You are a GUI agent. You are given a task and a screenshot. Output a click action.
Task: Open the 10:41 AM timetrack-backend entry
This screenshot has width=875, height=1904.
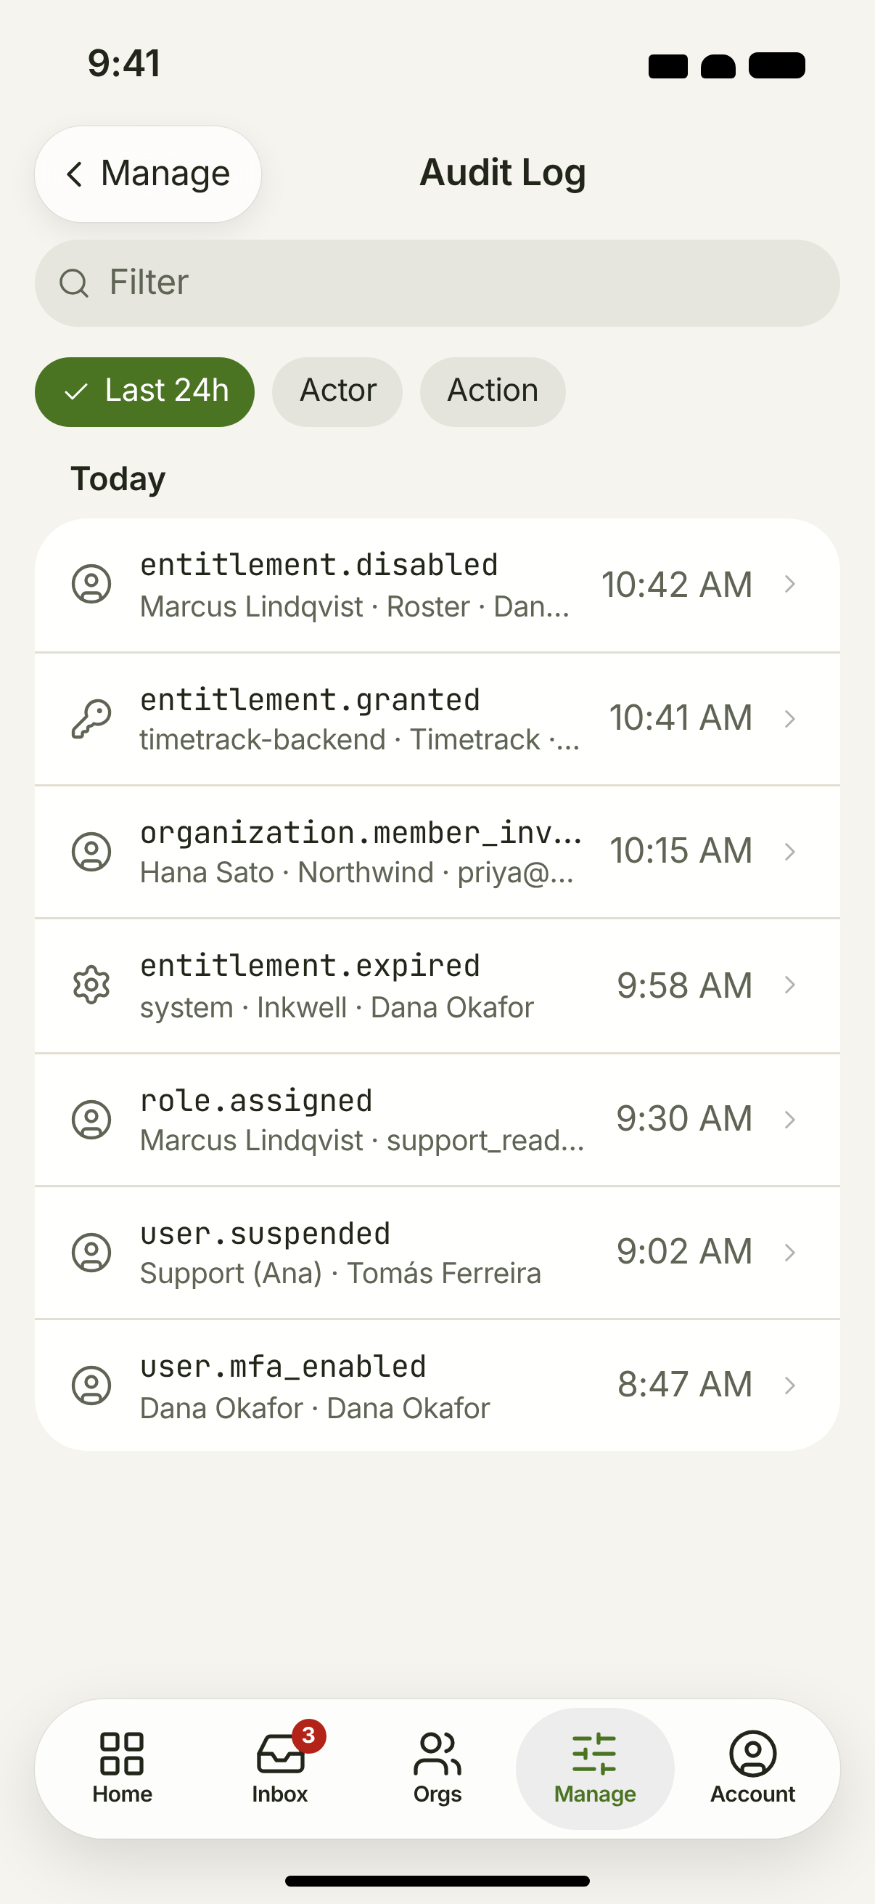[437, 718]
